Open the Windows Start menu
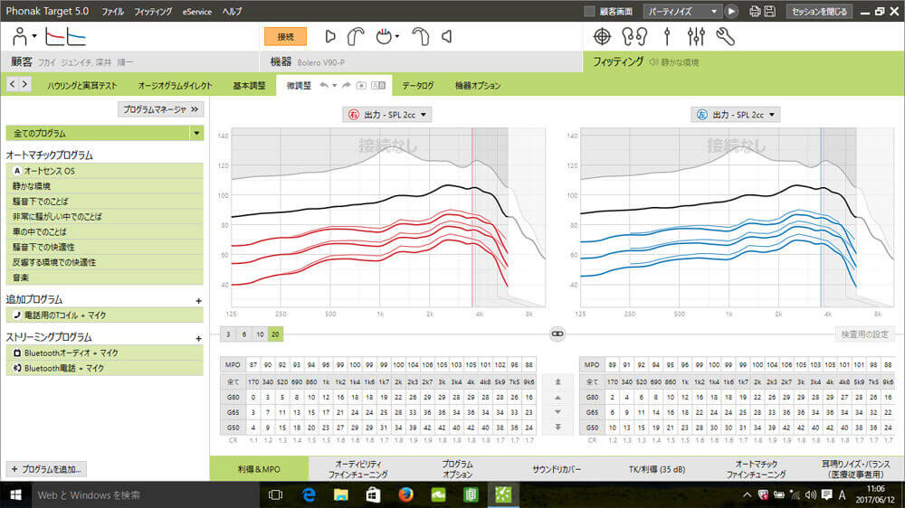 point(15,494)
